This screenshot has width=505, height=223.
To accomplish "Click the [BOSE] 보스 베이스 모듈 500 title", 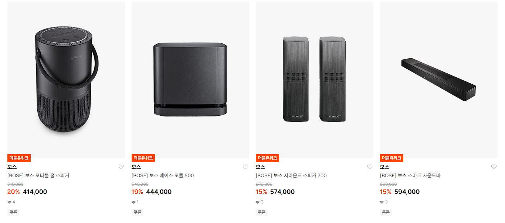I will [x=163, y=175].
